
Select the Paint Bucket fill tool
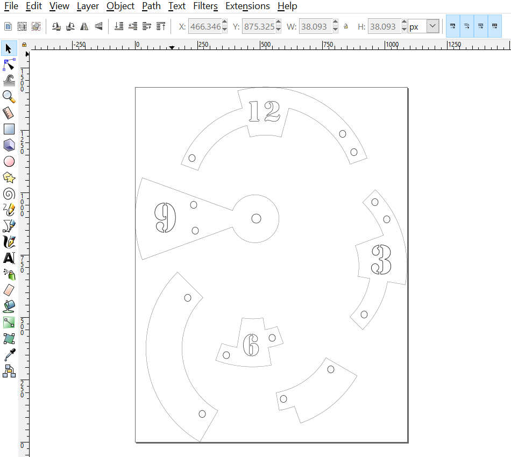[x=9, y=306]
